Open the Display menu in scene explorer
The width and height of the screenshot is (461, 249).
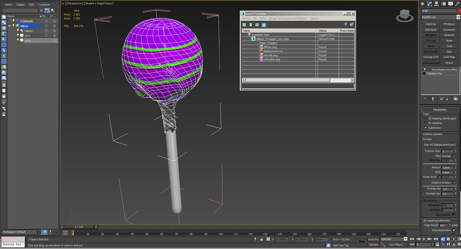click(21, 5)
